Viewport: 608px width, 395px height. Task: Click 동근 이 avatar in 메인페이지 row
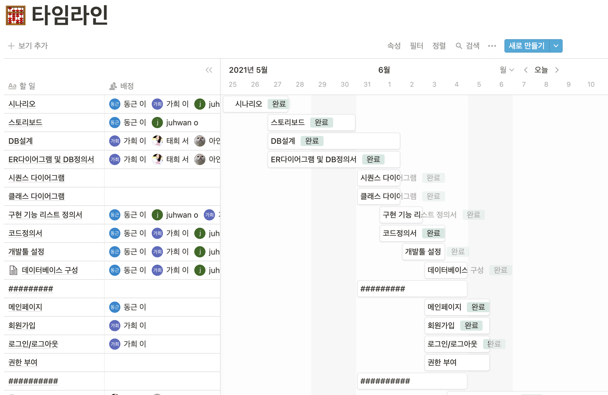[114, 307]
